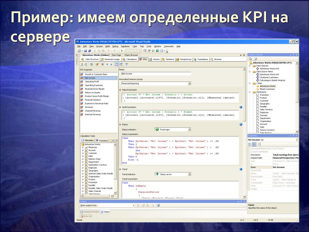Show categorized view in Properties panel
The image size is (309, 232).
coord(250,144)
